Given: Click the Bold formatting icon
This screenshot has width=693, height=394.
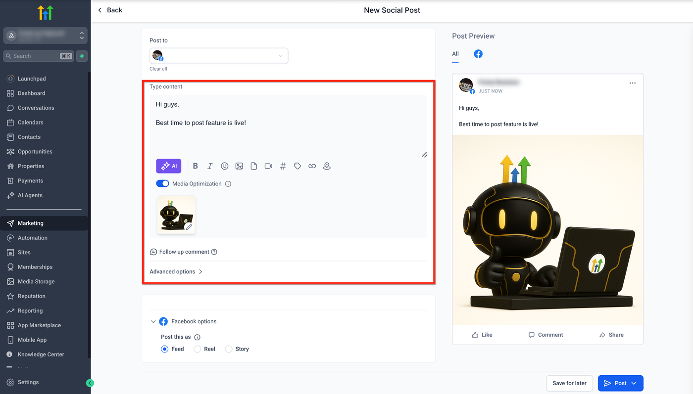Looking at the screenshot, I should click(x=196, y=166).
